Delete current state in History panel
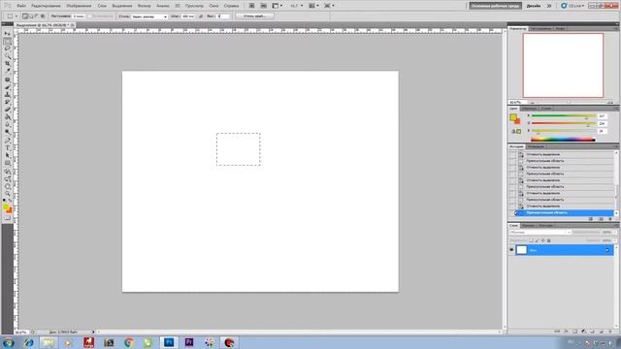This screenshot has height=349, width=621. (x=610, y=219)
